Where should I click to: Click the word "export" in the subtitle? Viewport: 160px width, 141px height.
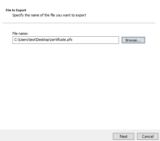coord(81,15)
